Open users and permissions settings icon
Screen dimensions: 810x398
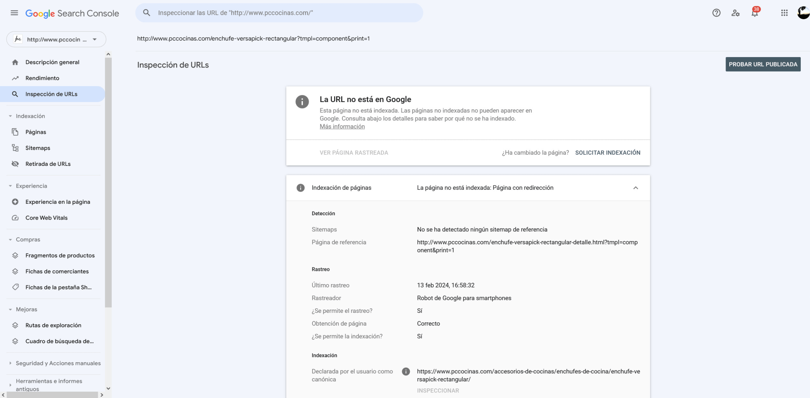pyautogui.click(x=735, y=13)
